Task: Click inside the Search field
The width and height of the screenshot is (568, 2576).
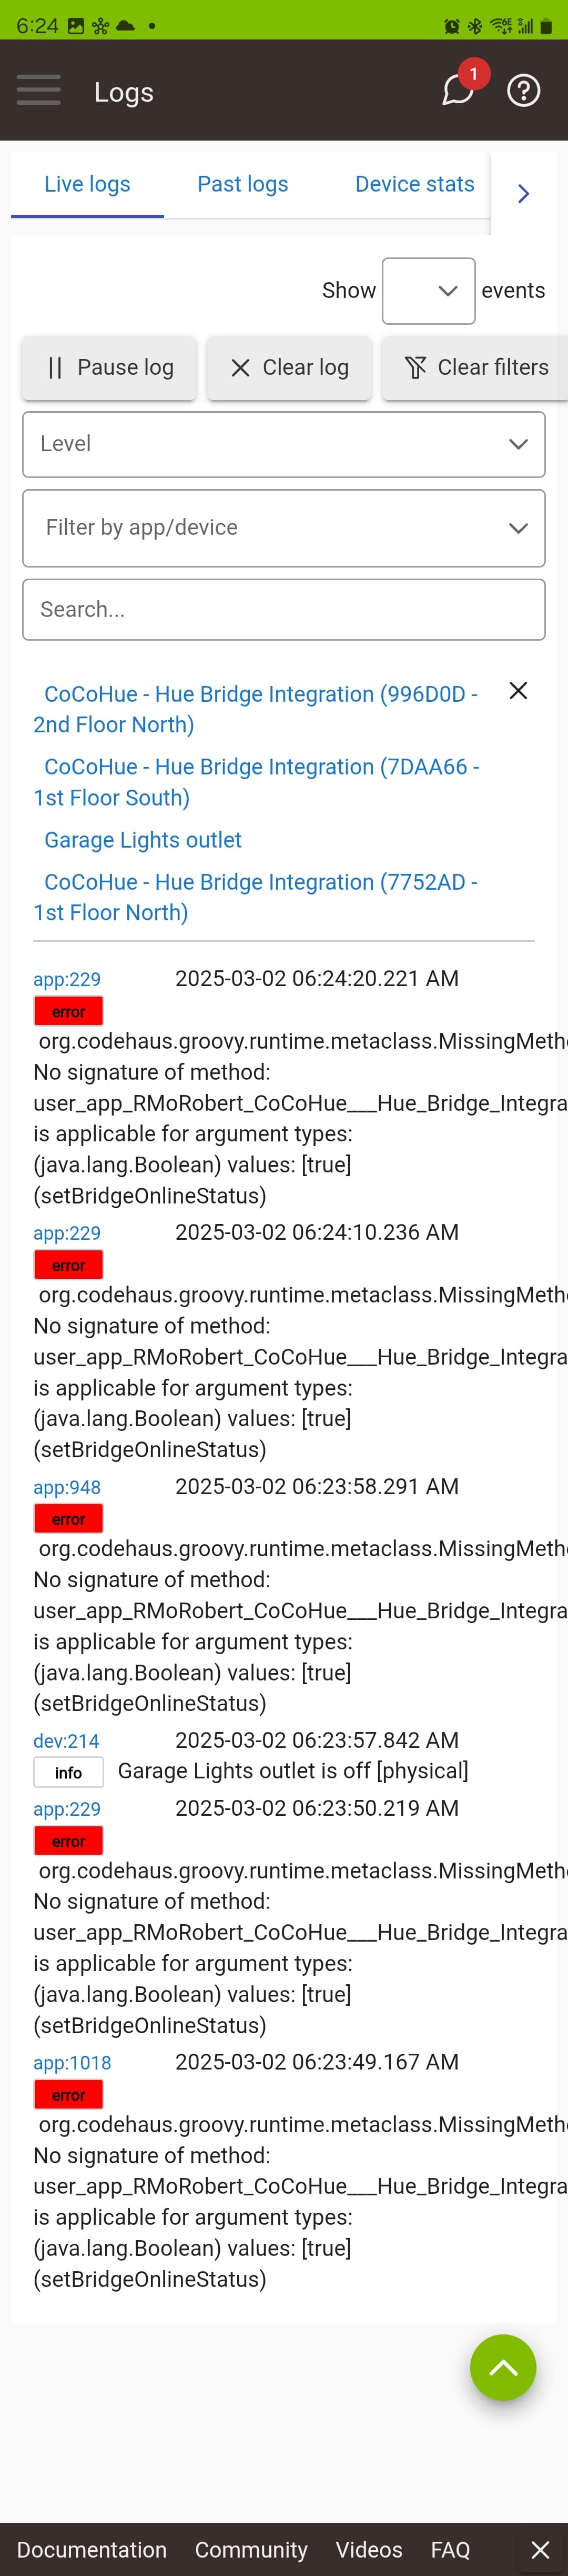Action: pos(283,609)
